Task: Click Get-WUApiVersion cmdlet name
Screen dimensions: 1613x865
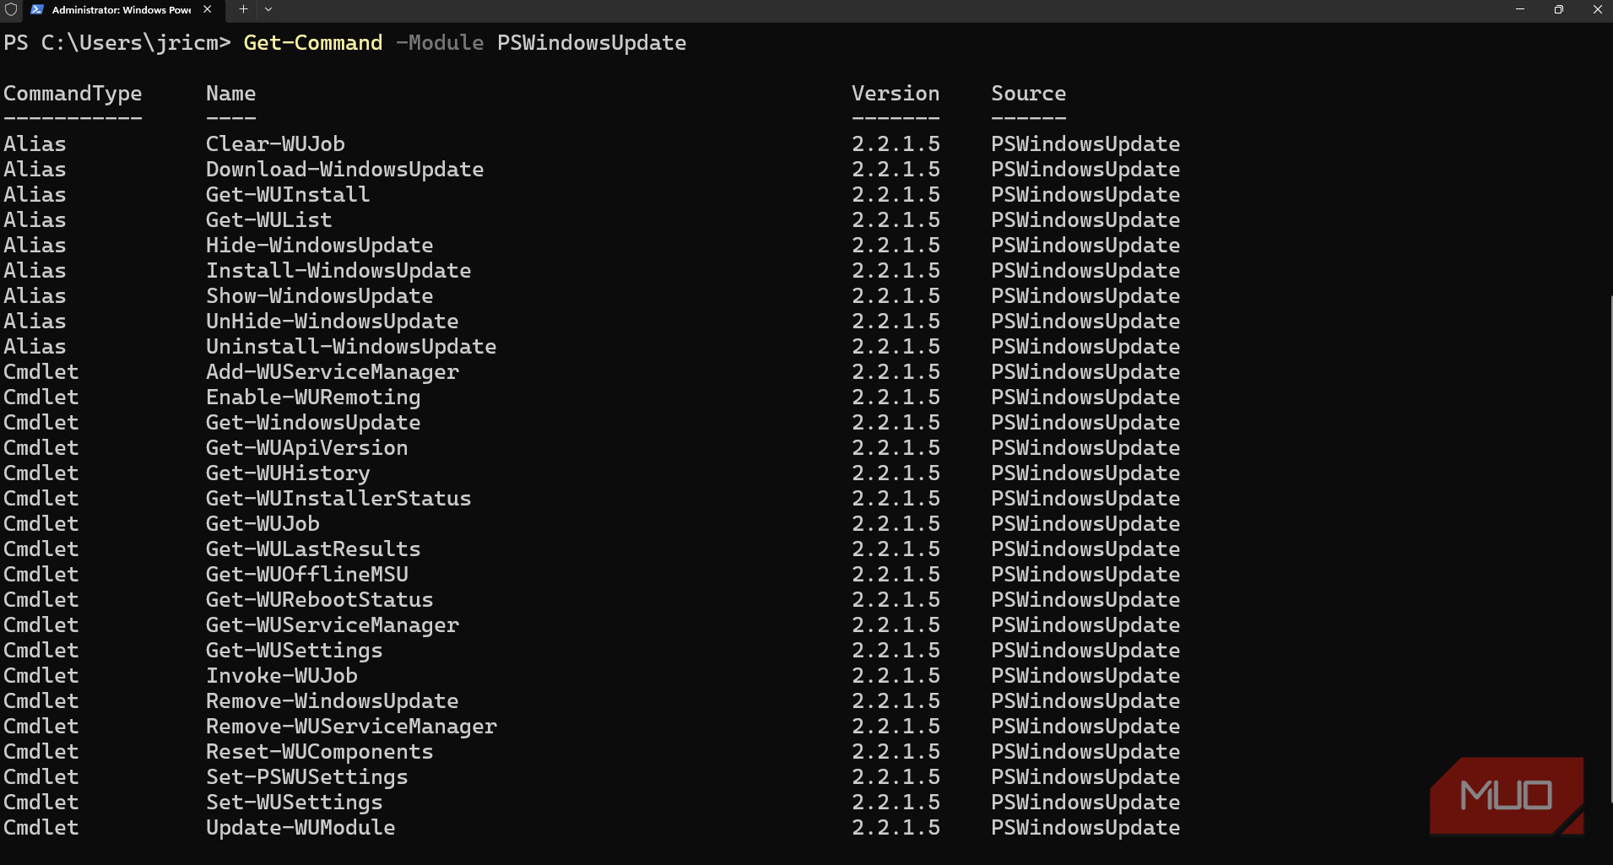Action: [x=306, y=448]
